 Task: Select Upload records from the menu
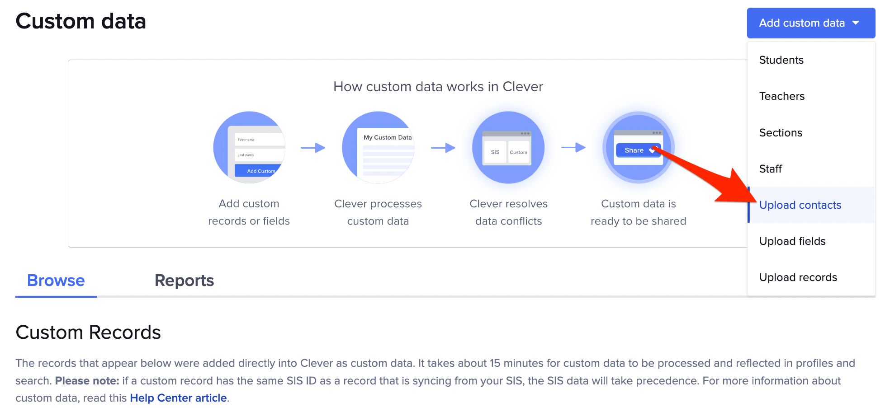pyautogui.click(x=798, y=277)
